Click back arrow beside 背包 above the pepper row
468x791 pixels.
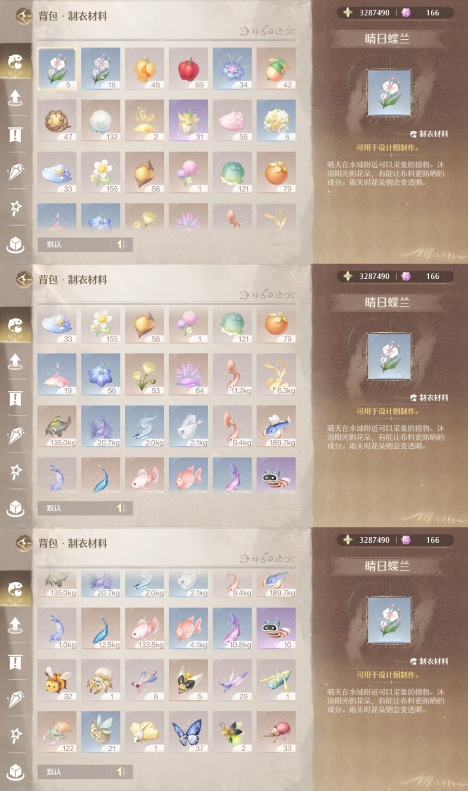click(23, 16)
